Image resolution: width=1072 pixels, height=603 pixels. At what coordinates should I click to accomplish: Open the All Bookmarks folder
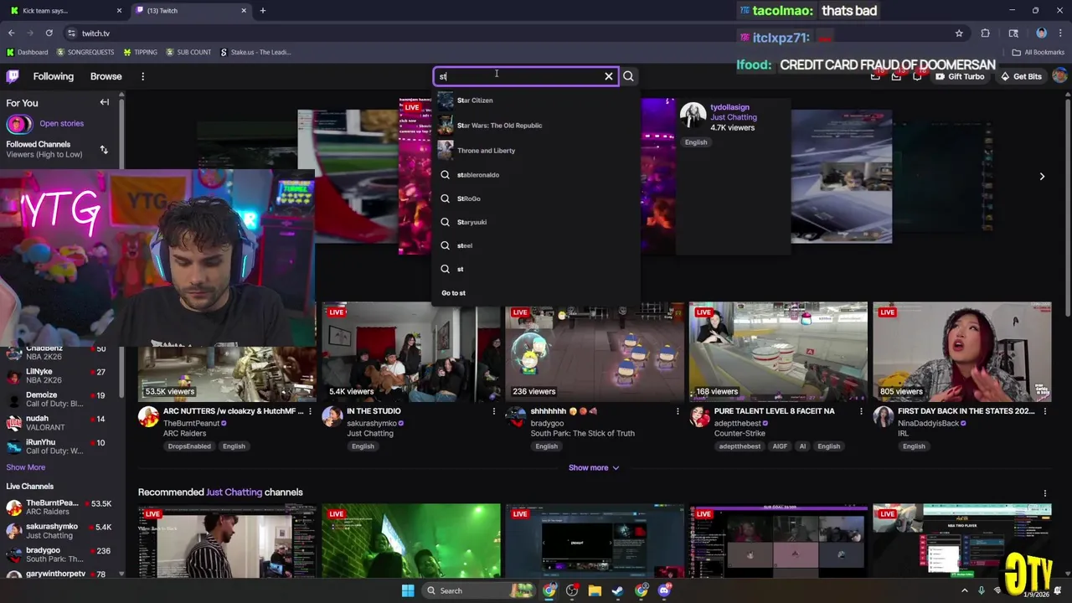click(x=1038, y=52)
